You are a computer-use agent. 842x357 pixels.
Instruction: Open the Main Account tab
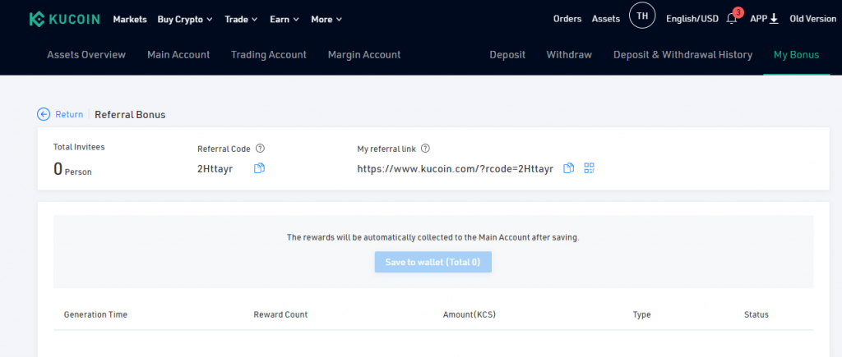pyautogui.click(x=178, y=55)
